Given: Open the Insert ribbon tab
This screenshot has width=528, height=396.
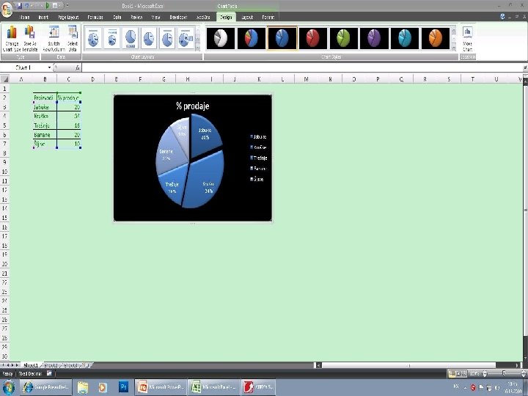Looking at the screenshot, I should tap(43, 17).
